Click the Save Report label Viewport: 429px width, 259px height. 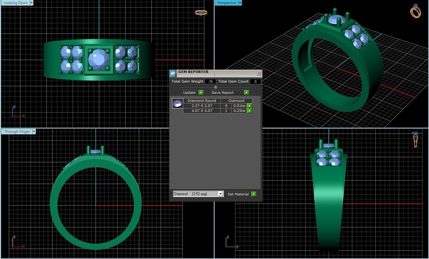coord(222,93)
